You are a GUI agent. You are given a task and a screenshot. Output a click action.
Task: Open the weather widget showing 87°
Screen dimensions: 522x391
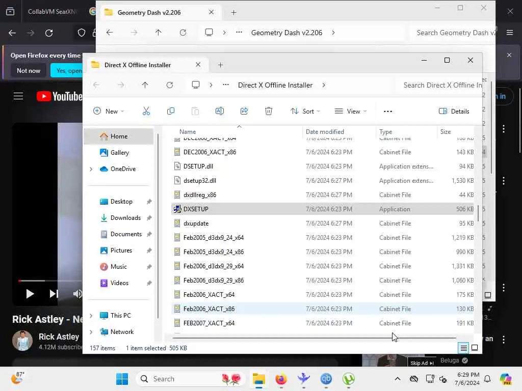coord(18,378)
